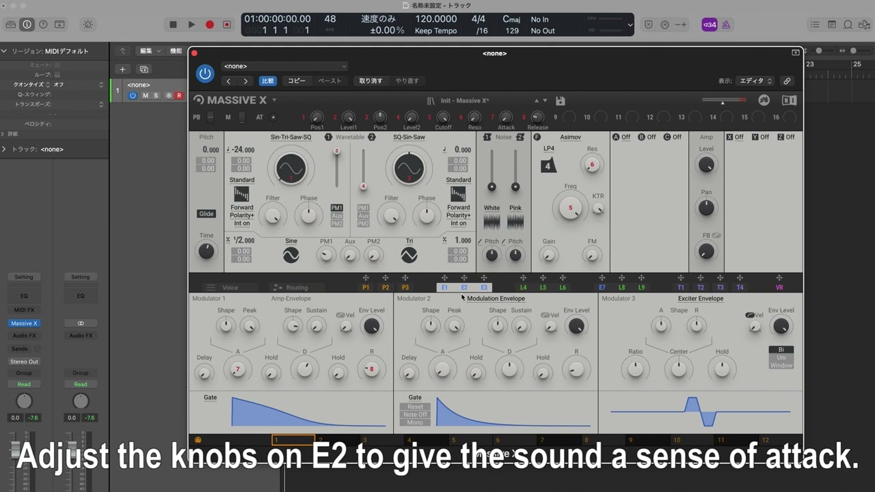The width and height of the screenshot is (875, 492).
Task: Select the Bi mode option in Modulator 3
Action: [781, 349]
